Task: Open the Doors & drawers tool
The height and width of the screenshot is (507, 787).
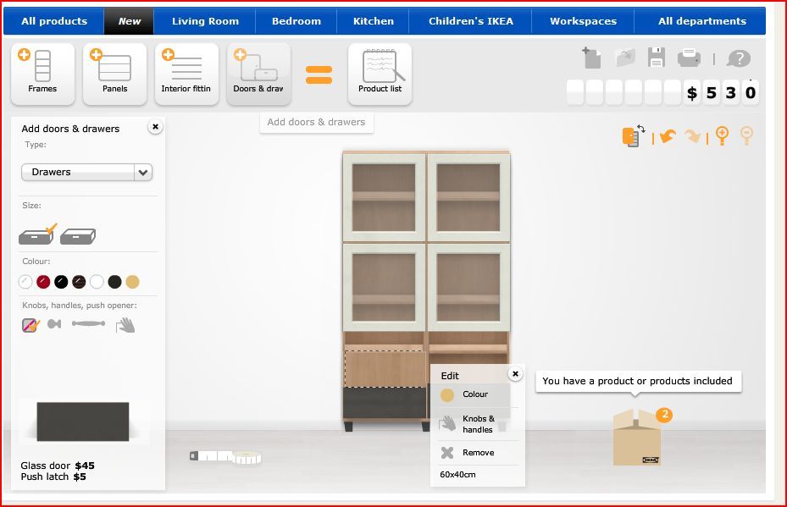Action: click(x=258, y=74)
